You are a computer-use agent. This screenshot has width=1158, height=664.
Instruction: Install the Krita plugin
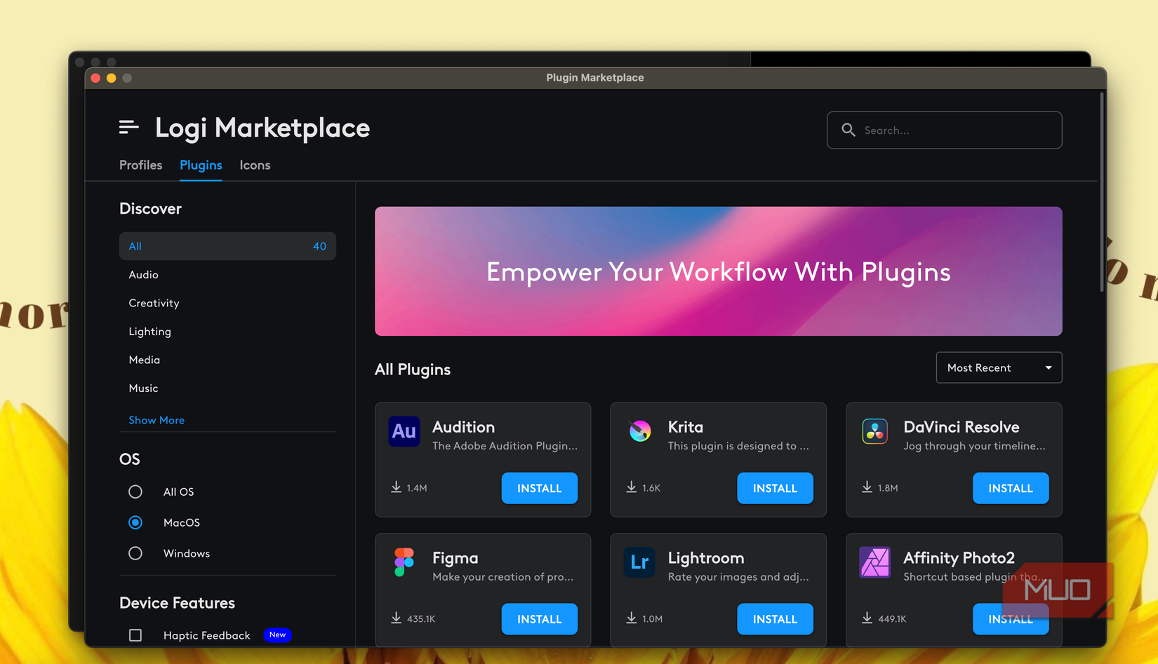pos(775,488)
